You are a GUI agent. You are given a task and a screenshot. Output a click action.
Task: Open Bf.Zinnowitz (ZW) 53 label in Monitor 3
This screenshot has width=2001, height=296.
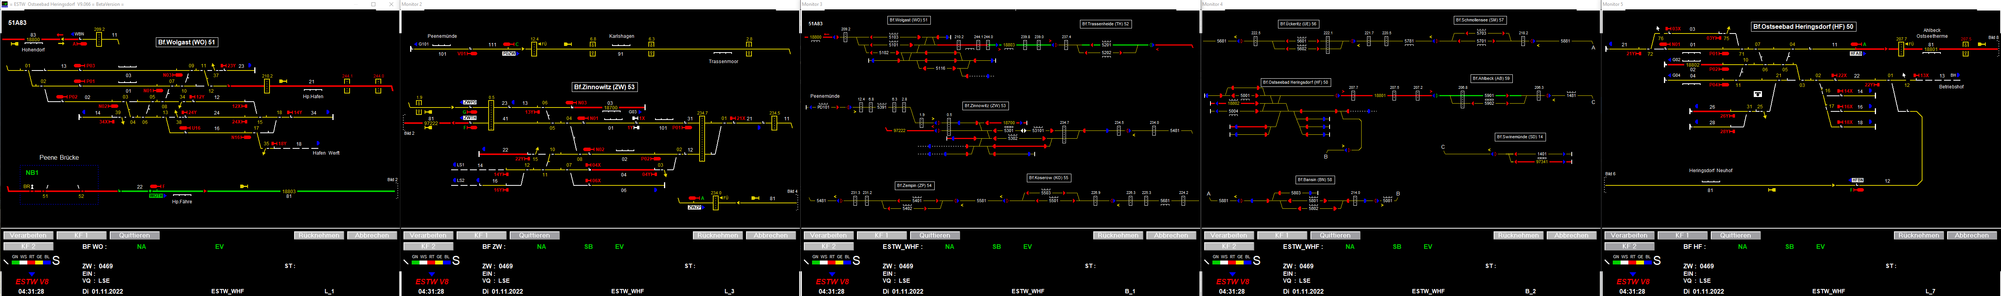pos(985,106)
